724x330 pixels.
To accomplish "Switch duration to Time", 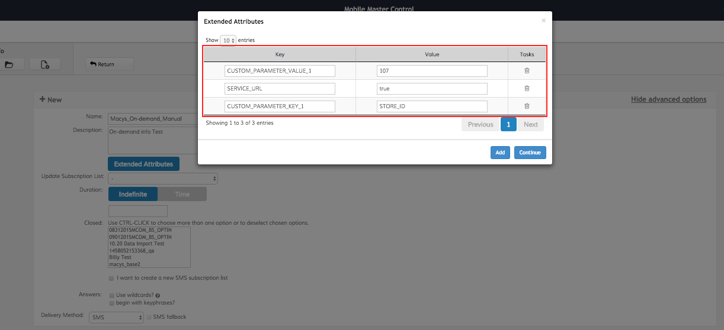I will pyautogui.click(x=182, y=194).
